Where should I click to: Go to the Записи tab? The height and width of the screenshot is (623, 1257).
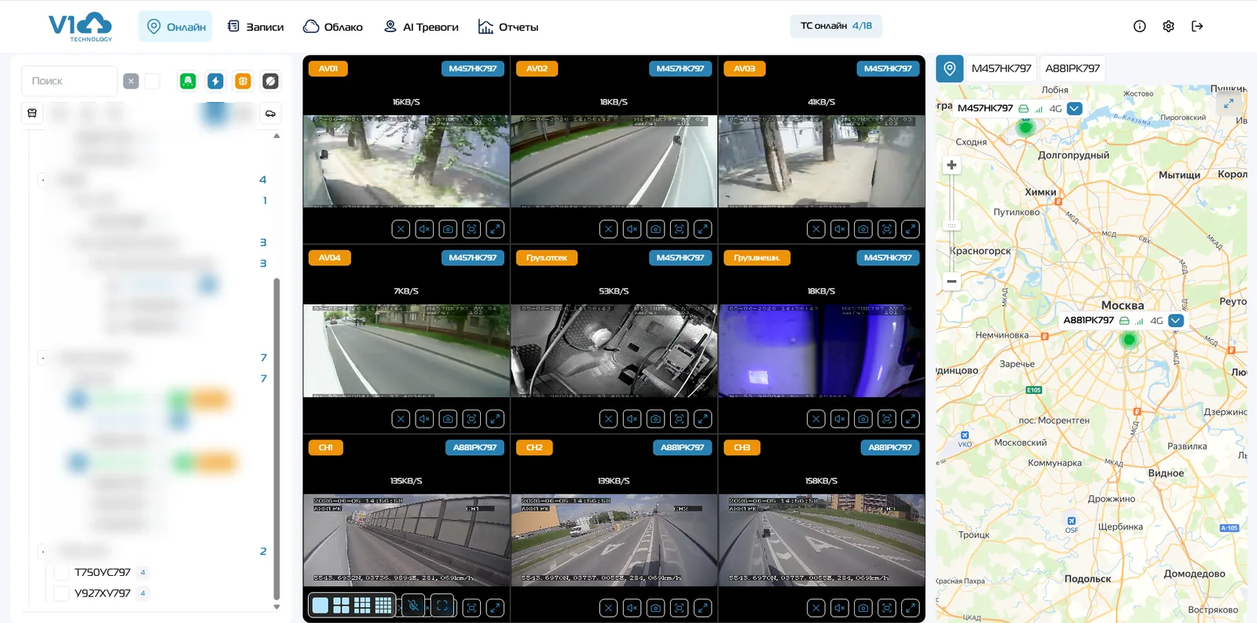pos(255,27)
